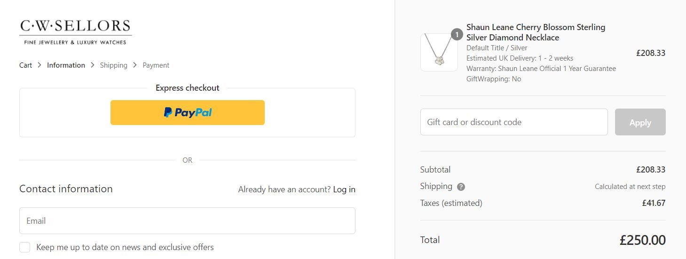This screenshot has width=686, height=259.
Task: Select the Shipping breadcrumb step
Action: tap(113, 65)
